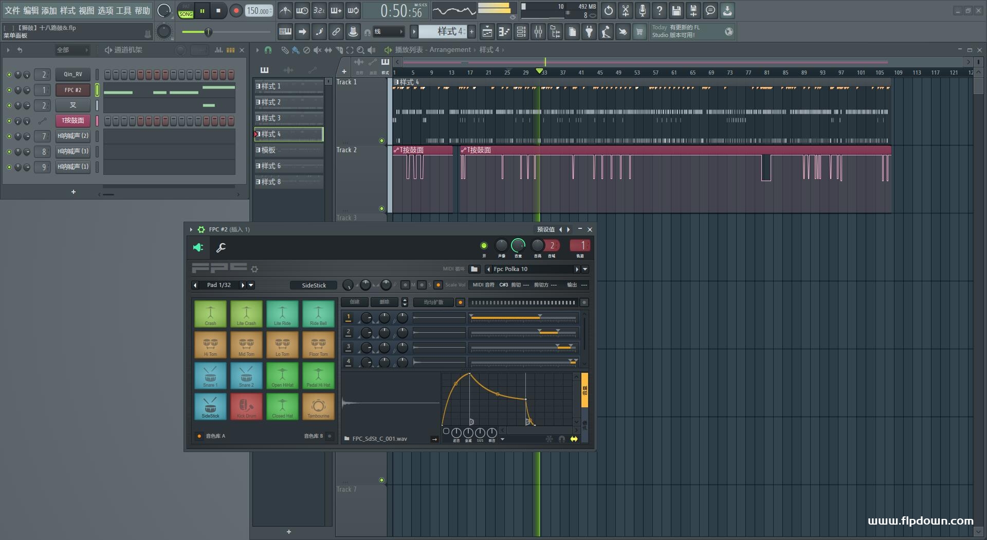987x540 pixels.
Task: Click the undo history circular arrow icon
Action: (x=609, y=10)
